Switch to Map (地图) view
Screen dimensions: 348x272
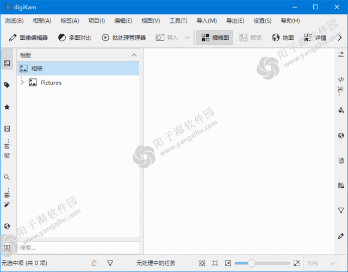pos(283,38)
